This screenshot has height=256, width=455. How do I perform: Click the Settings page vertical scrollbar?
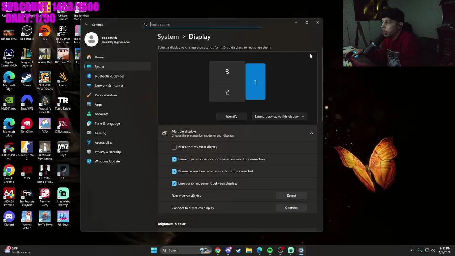pyautogui.click(x=322, y=85)
